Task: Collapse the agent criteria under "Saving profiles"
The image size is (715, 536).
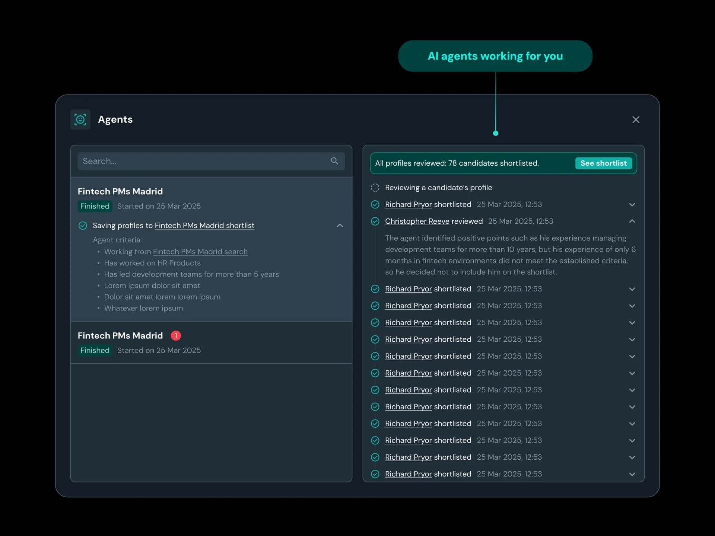Action: pyautogui.click(x=340, y=225)
